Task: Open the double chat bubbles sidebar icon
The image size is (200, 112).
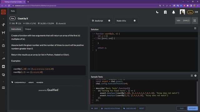Action: point(3,75)
